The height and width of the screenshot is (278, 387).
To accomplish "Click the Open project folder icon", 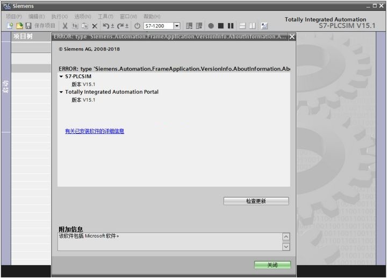I will [x=19, y=26].
